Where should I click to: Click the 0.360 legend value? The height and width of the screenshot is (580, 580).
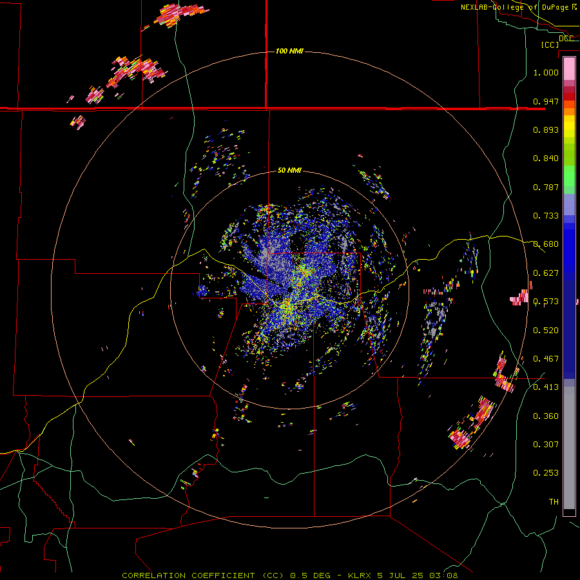click(x=546, y=416)
